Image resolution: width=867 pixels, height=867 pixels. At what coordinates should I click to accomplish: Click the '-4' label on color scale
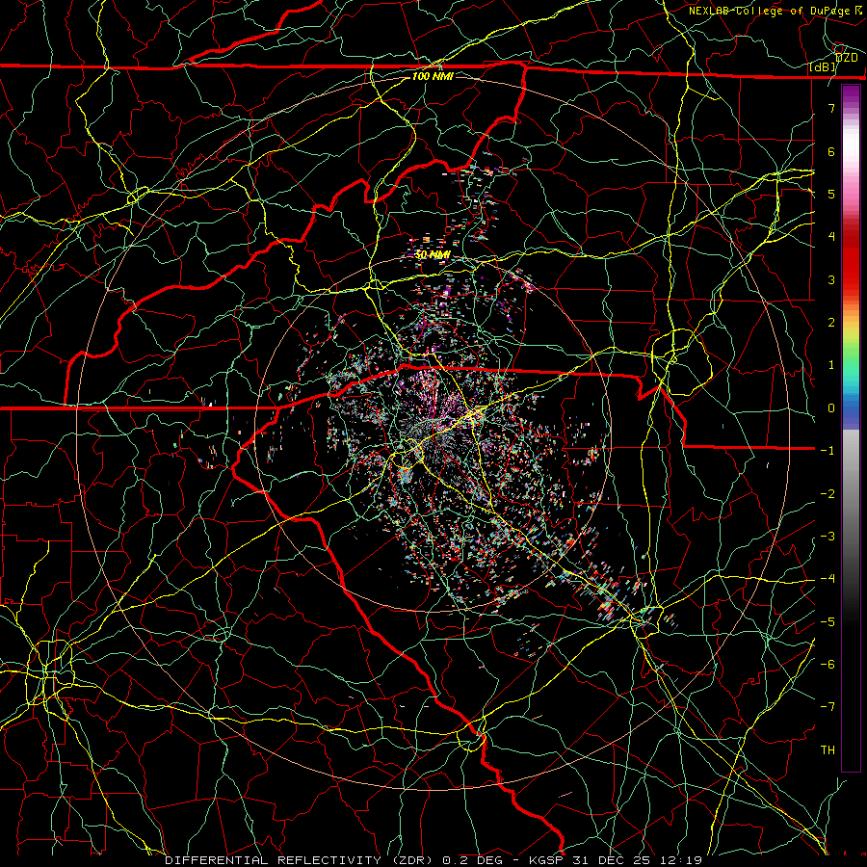(x=828, y=579)
